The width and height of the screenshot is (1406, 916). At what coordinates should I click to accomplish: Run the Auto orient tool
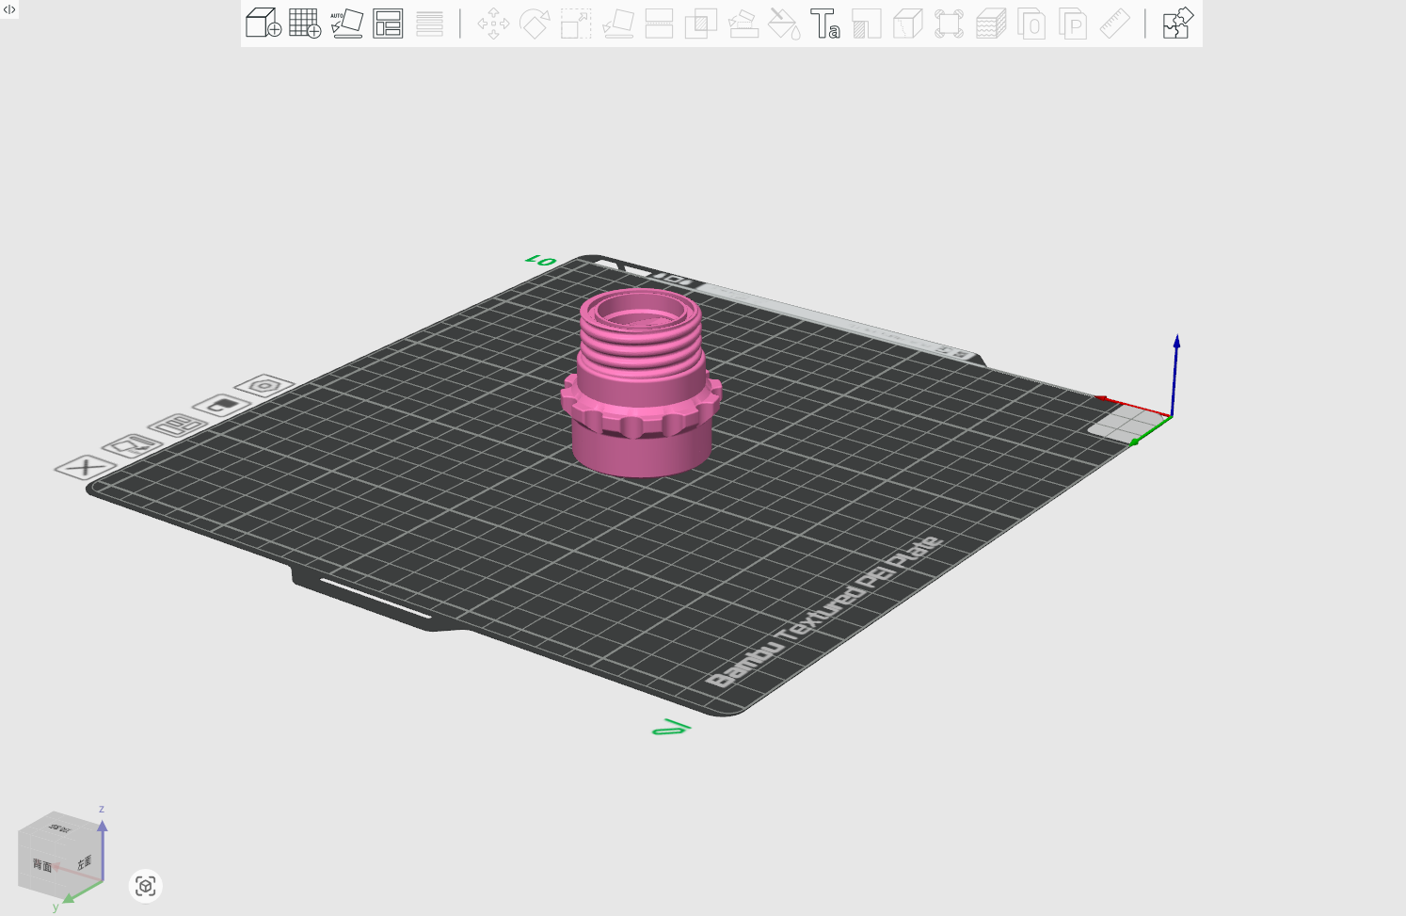pyautogui.click(x=346, y=23)
